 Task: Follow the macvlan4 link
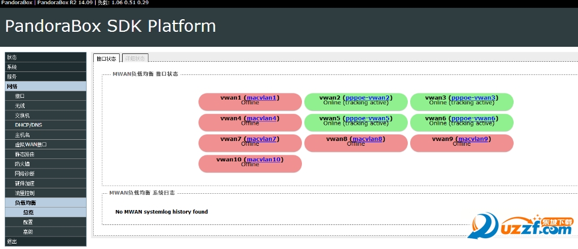tap(262, 118)
